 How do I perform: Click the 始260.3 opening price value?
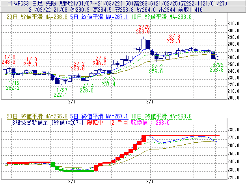point(80,10)
